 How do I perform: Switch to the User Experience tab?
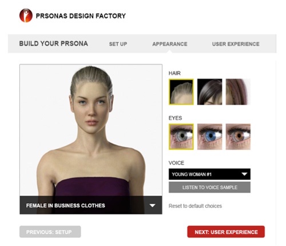pos(236,44)
